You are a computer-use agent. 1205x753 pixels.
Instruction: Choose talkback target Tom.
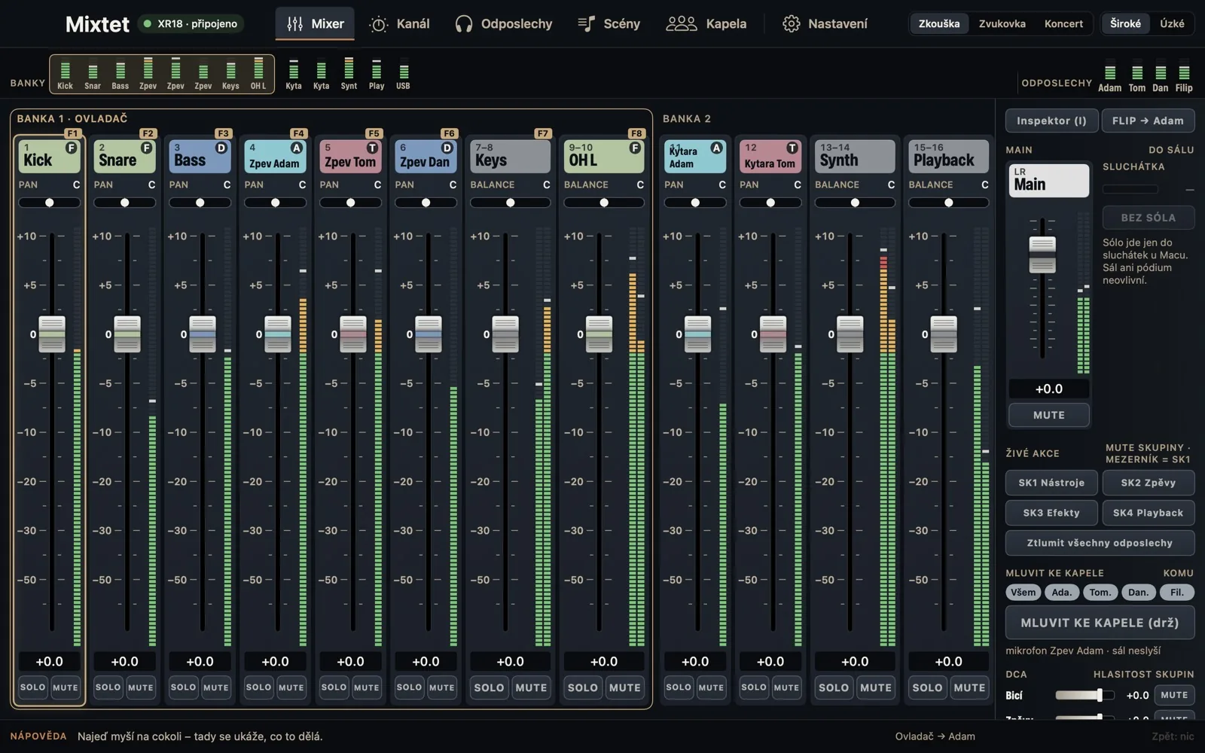1100,593
